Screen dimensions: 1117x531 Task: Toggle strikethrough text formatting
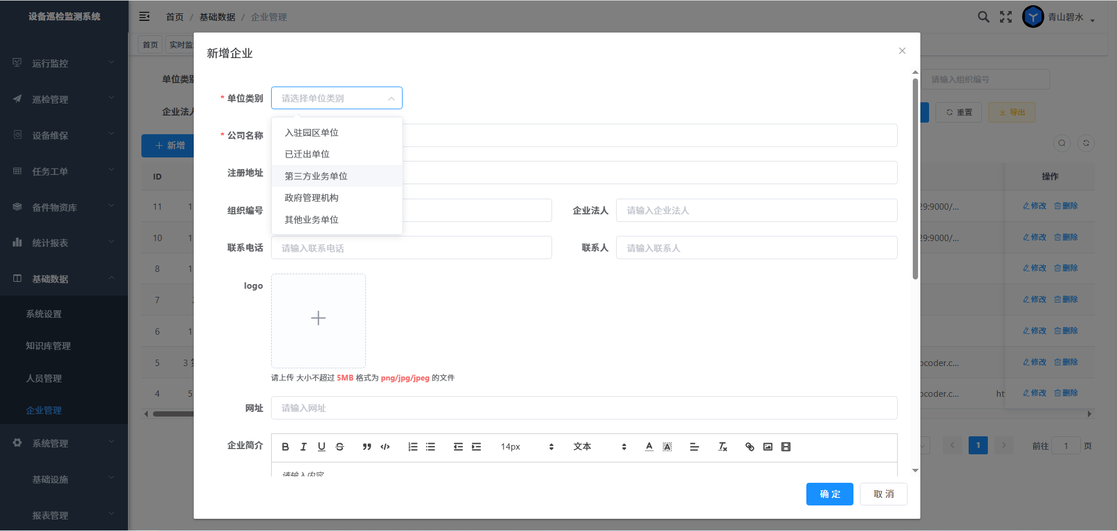(340, 447)
